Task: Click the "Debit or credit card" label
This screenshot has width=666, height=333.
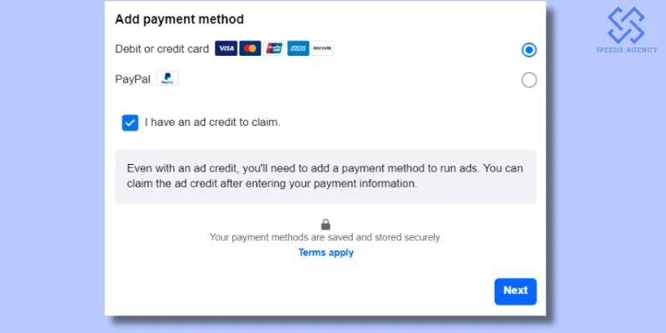Action: tap(162, 49)
